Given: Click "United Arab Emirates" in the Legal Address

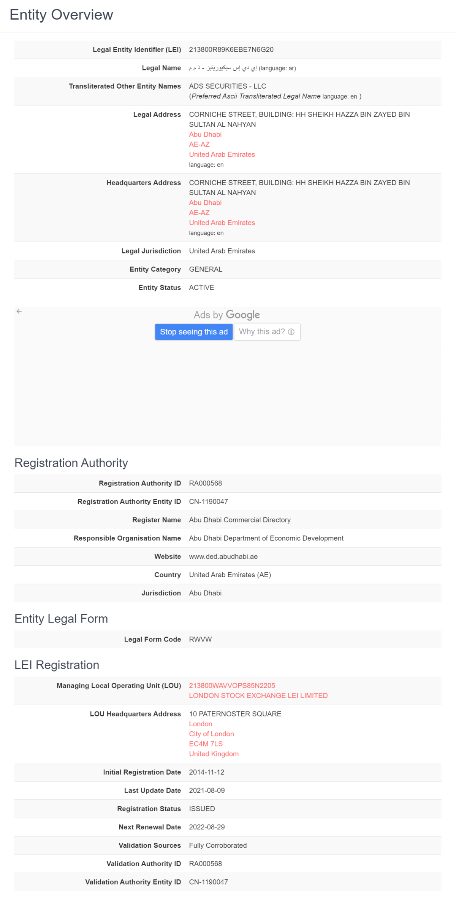Looking at the screenshot, I should 222,154.
